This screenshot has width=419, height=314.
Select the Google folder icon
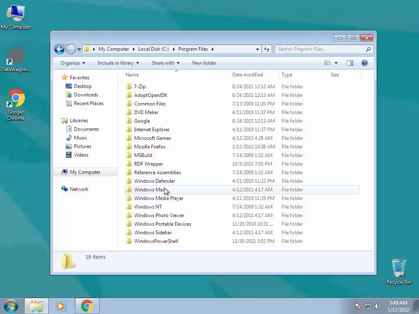click(x=129, y=121)
